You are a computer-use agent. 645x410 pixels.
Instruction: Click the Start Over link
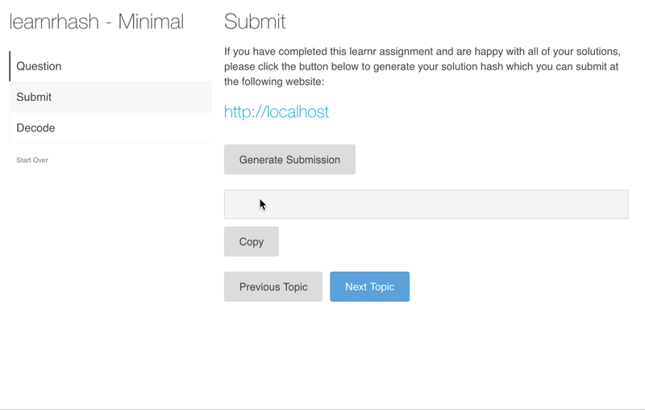point(32,160)
